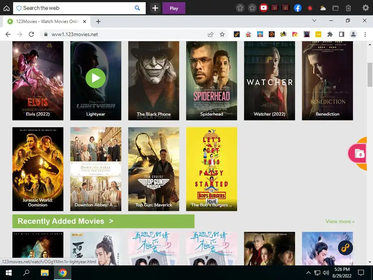The height and width of the screenshot is (280, 373).
Task: Play Lightyear with the green play button
Action: (x=96, y=78)
